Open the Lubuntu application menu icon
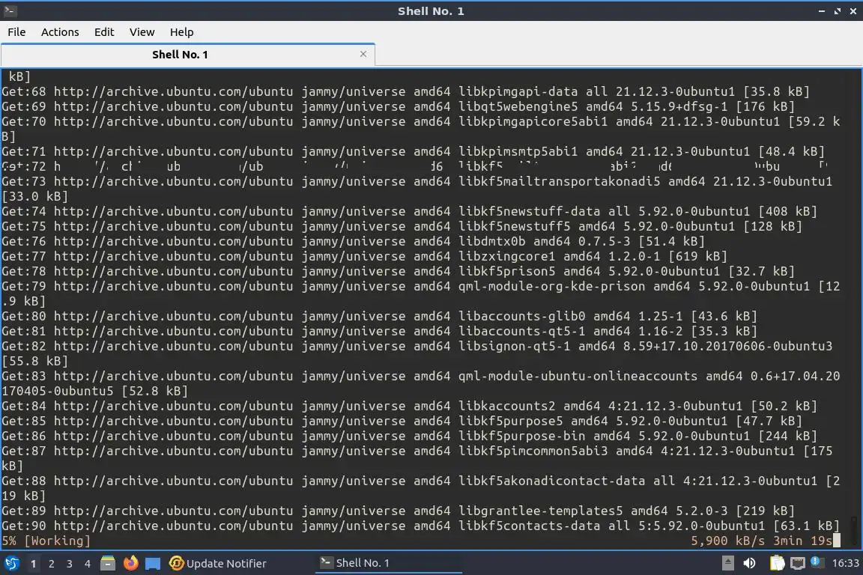The height and width of the screenshot is (575, 863). pos(11,563)
